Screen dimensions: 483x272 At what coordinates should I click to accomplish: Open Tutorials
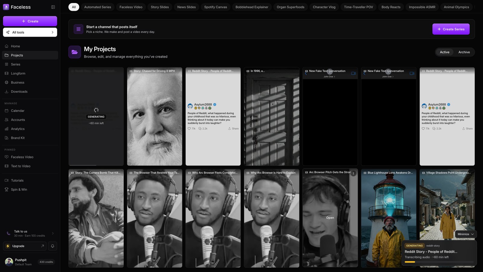pos(30,180)
